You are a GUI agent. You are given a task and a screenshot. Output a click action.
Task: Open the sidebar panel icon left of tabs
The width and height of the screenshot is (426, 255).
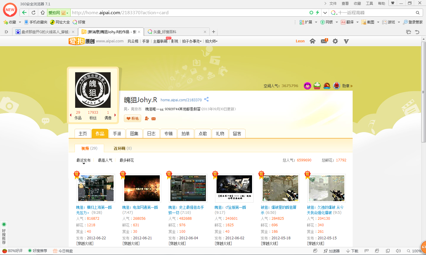pyautogui.click(x=7, y=32)
